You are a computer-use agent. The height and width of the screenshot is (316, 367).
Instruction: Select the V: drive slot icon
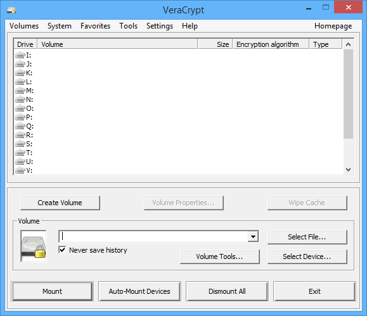pyautogui.click(x=20, y=170)
